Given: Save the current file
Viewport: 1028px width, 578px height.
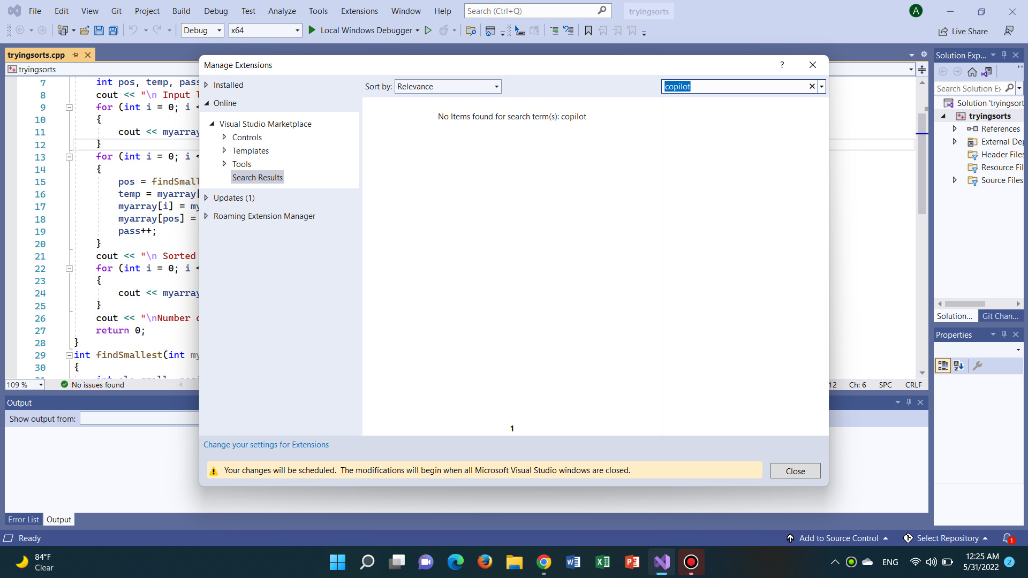Looking at the screenshot, I should (99, 31).
